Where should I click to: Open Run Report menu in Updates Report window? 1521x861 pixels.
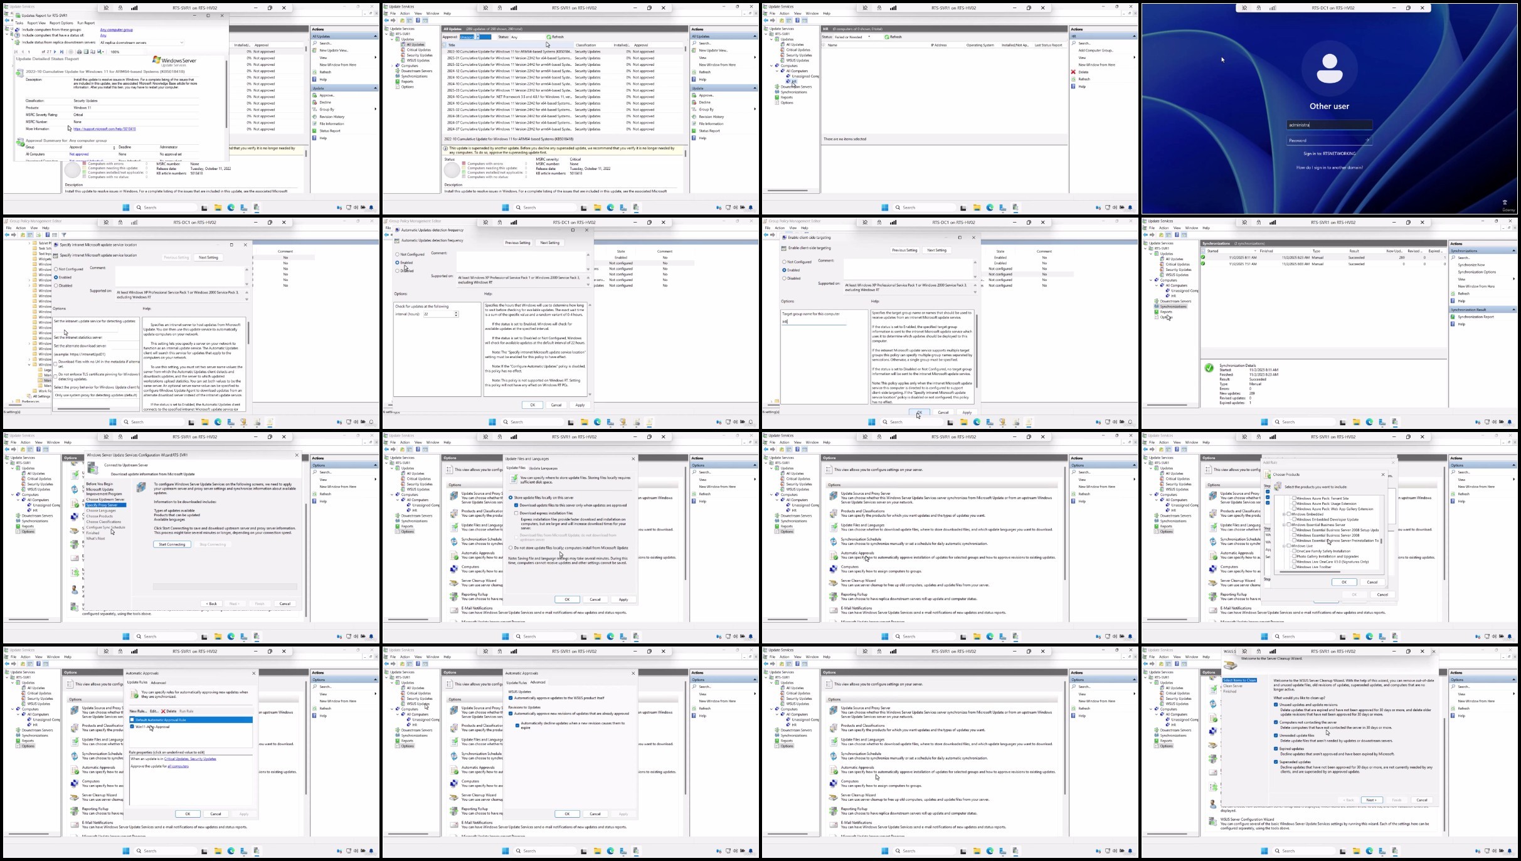point(85,23)
